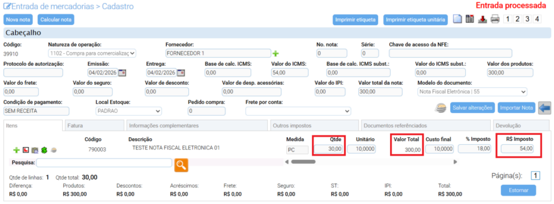The height and width of the screenshot is (204, 554).
Task: Click the Estornar button
Action: tap(518, 191)
